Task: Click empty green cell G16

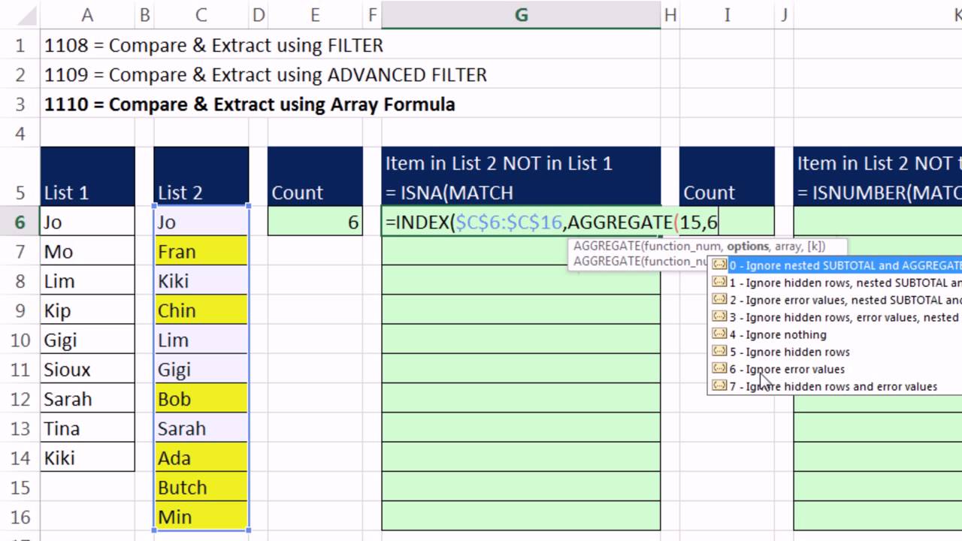Action: pos(521,517)
